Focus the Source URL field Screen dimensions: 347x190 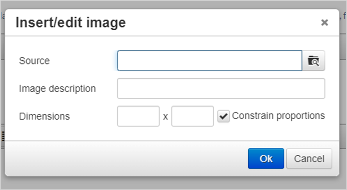pyautogui.click(x=210, y=61)
